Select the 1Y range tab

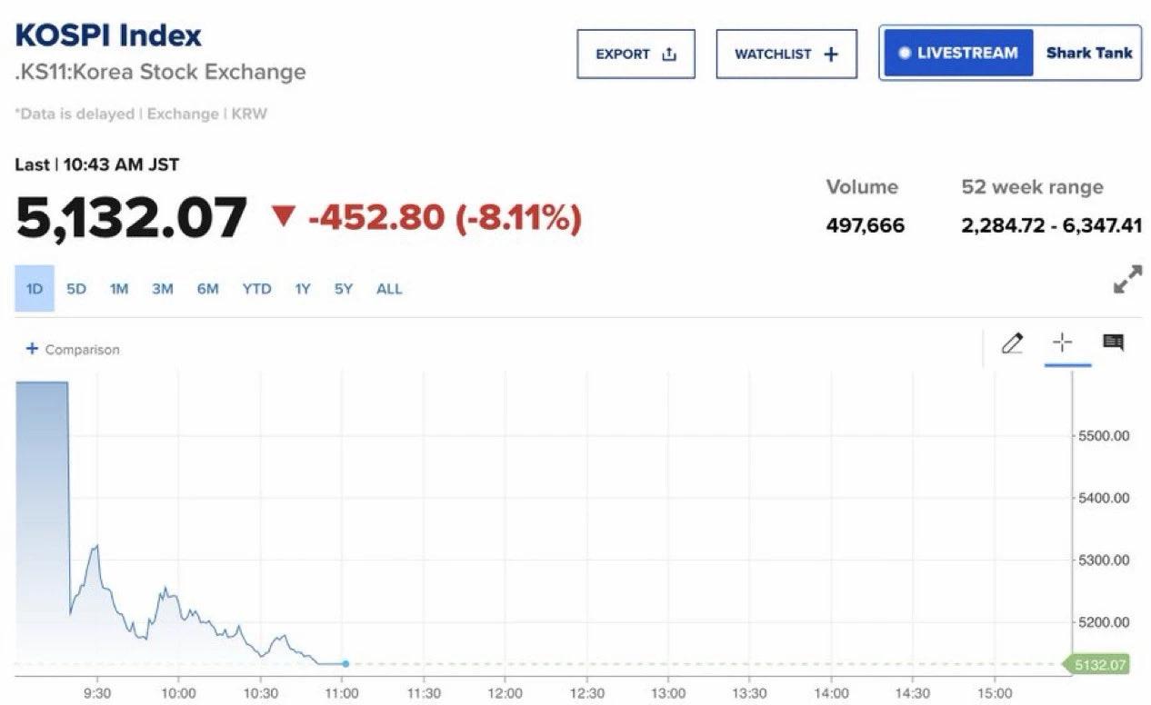(302, 288)
